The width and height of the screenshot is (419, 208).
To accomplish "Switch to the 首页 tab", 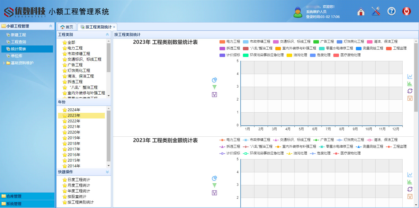I will (x=67, y=27).
